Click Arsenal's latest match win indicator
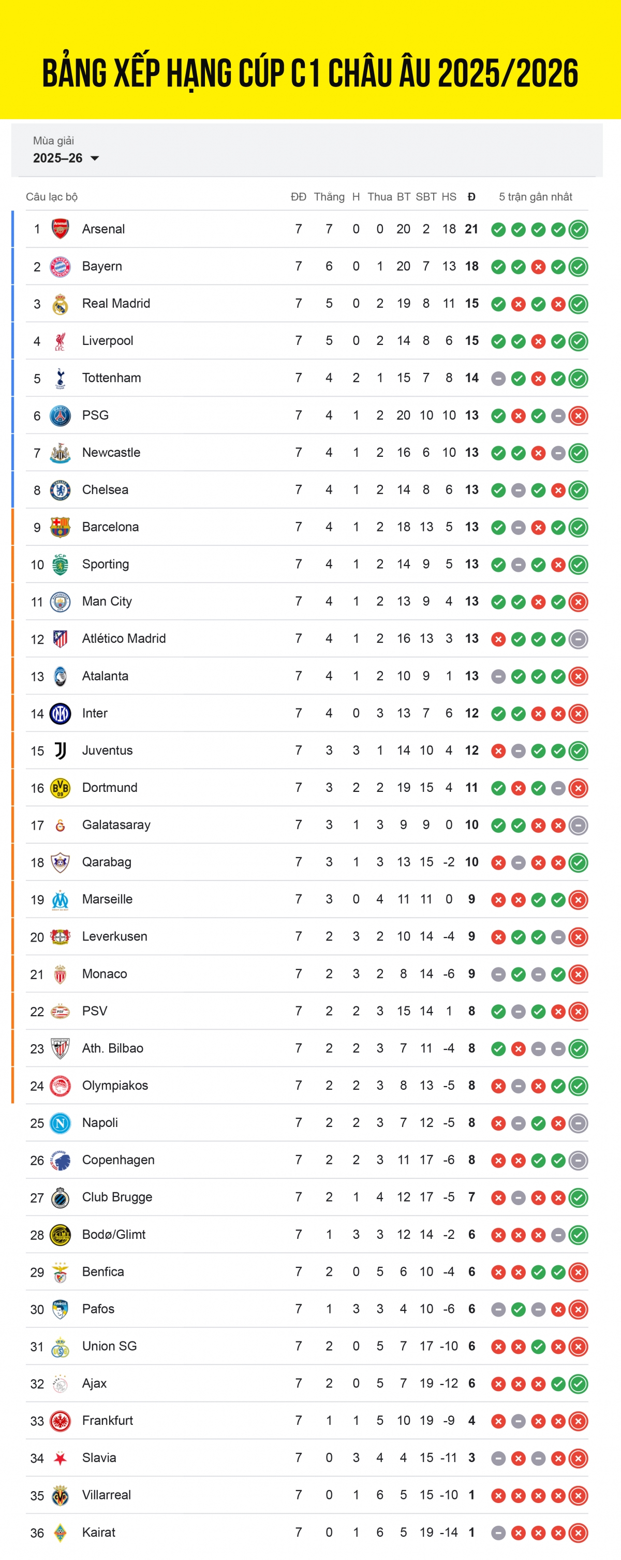621x1560 pixels. tap(578, 229)
